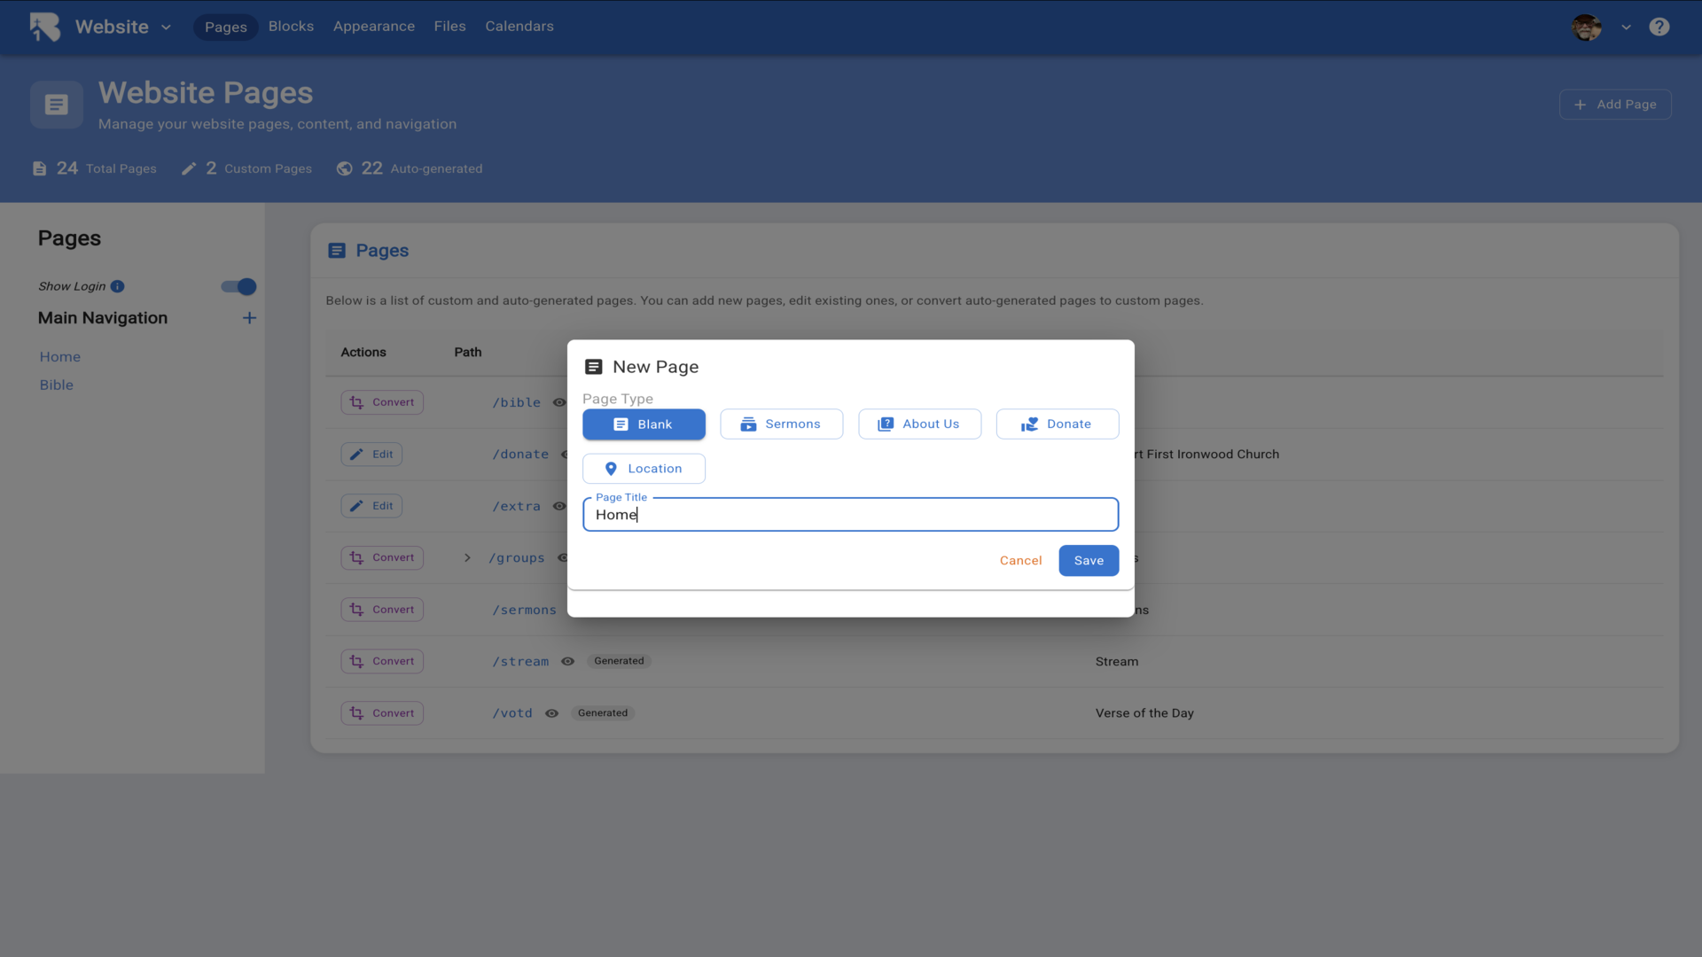Toggle visibility eye for /stream page
This screenshot has width=1702, height=957.
568,662
